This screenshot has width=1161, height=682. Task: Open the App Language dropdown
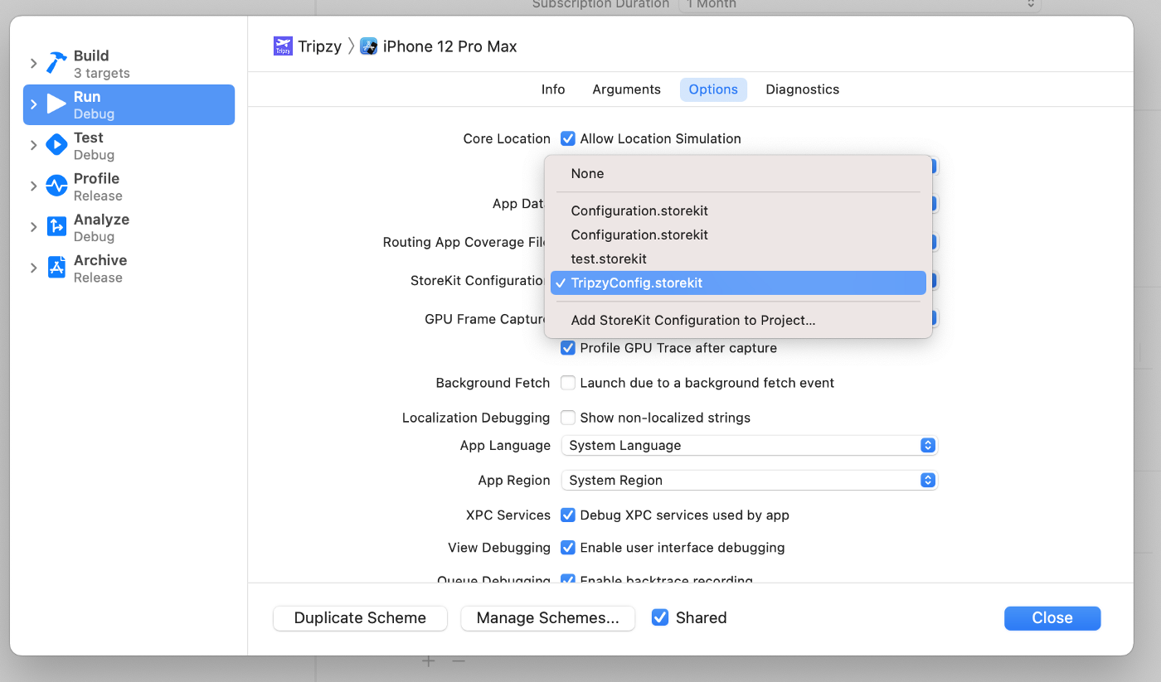pos(749,445)
